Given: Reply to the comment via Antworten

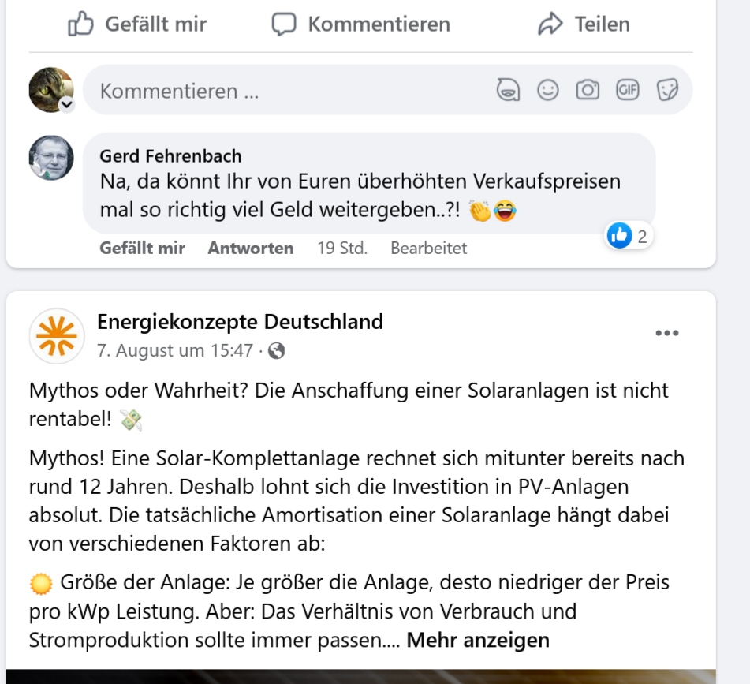Looking at the screenshot, I should 250,248.
